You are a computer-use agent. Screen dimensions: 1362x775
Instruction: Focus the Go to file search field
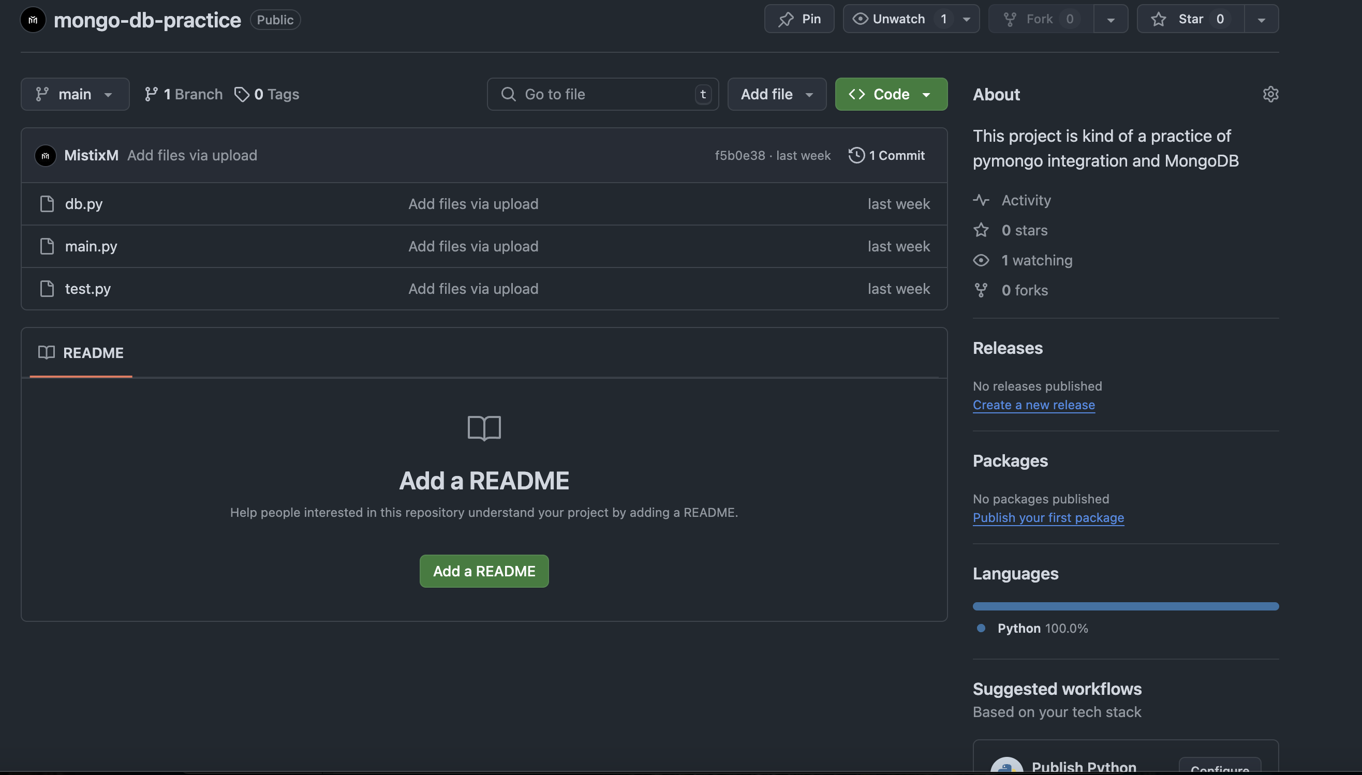pos(602,94)
